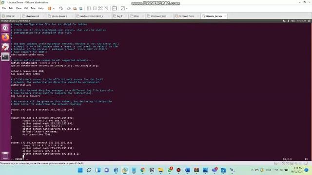Open the Tabs menu
Image resolution: width=312 pixels, height=175 pixels.
coord(33,8)
